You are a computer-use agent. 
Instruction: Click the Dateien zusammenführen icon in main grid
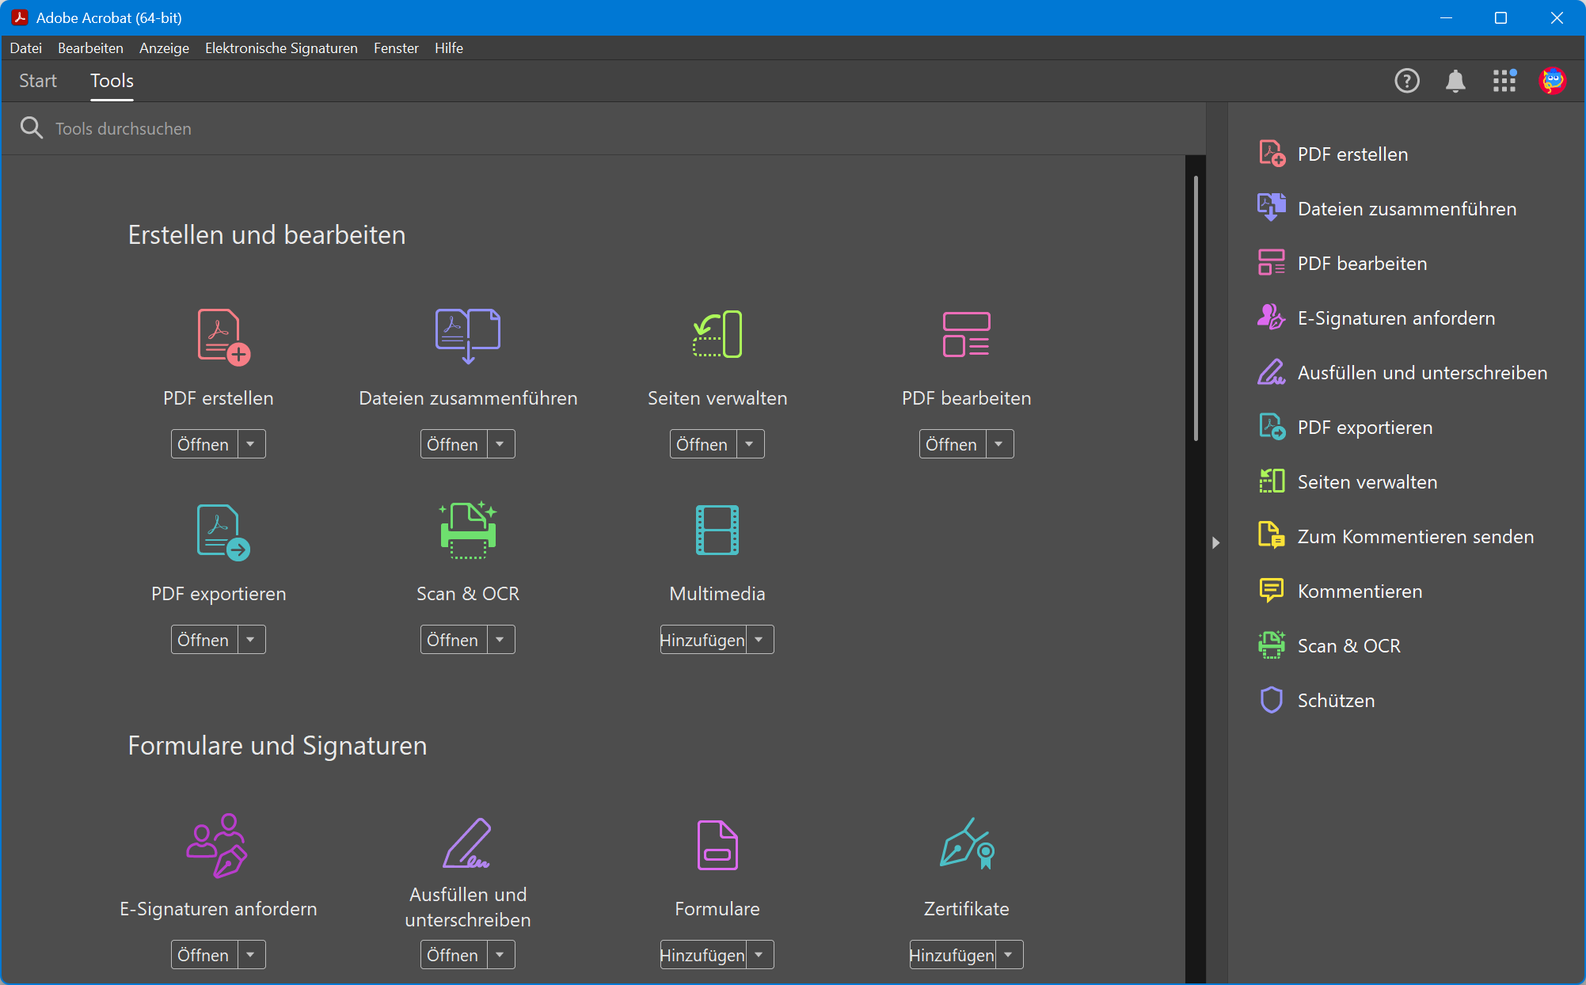pyautogui.click(x=468, y=336)
